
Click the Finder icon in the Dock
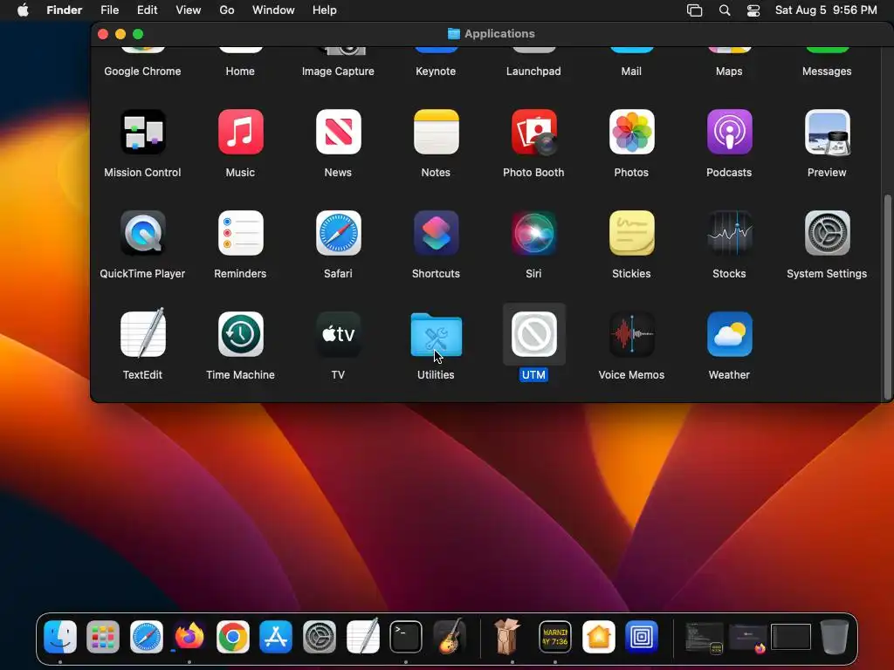click(60, 636)
